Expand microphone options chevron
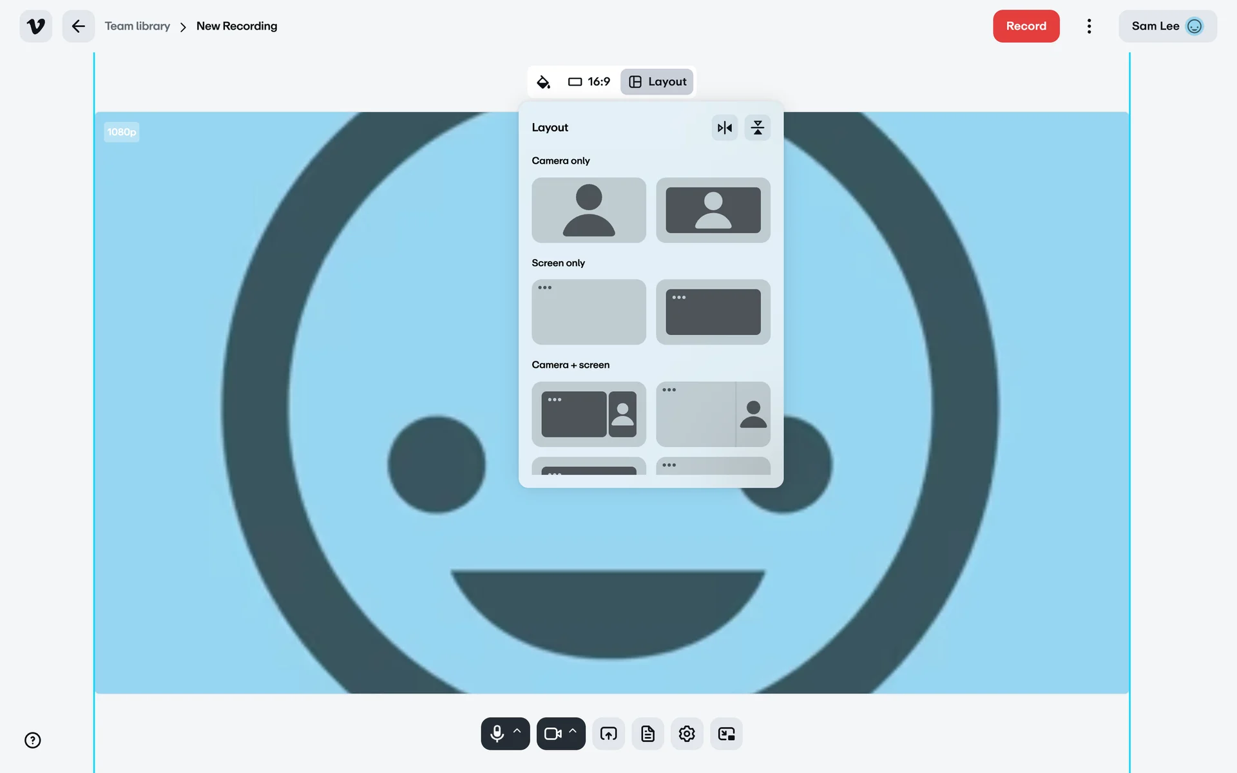The height and width of the screenshot is (773, 1237). tap(517, 732)
